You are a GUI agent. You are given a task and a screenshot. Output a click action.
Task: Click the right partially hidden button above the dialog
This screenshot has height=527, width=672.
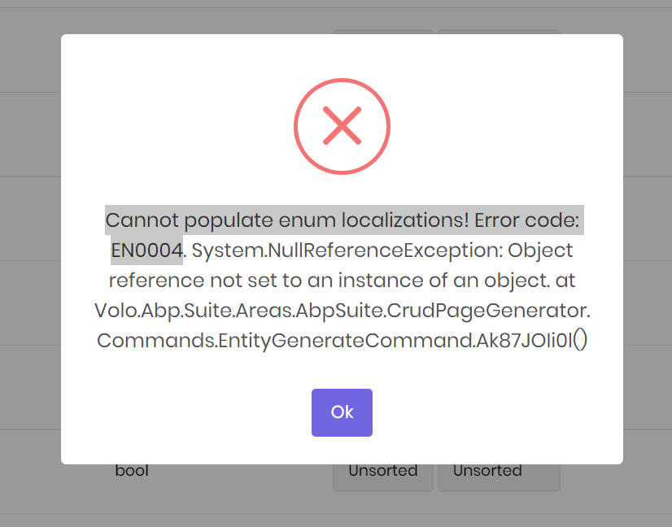498,31
